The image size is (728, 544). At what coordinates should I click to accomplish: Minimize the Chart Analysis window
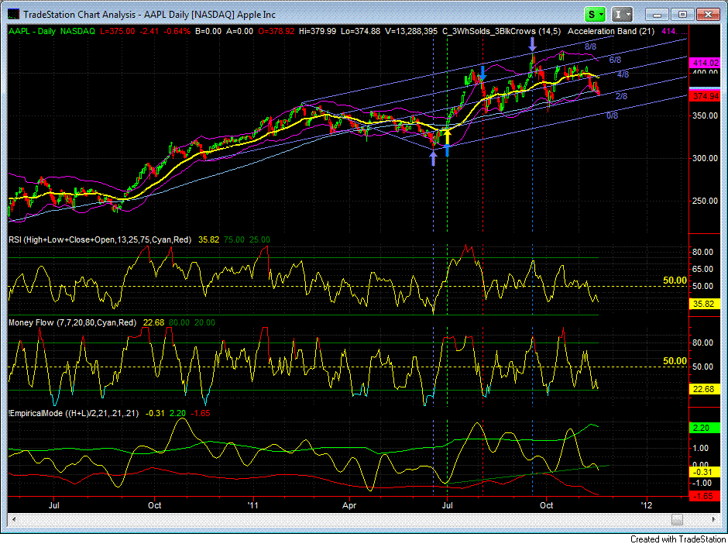658,15
